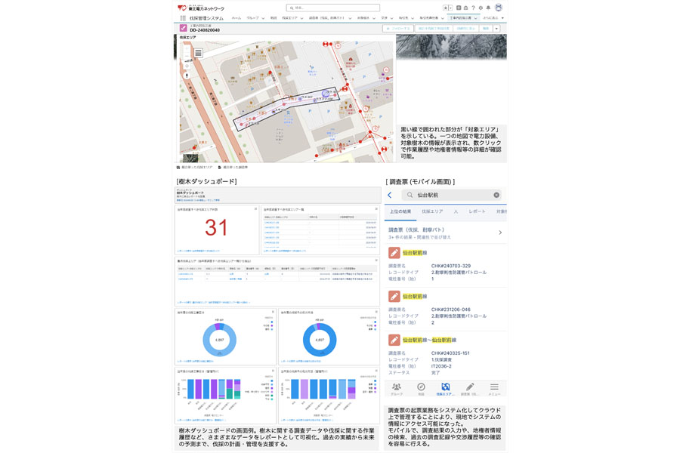Click the map locate target button
The height and width of the screenshot is (453, 680).
coord(187,66)
